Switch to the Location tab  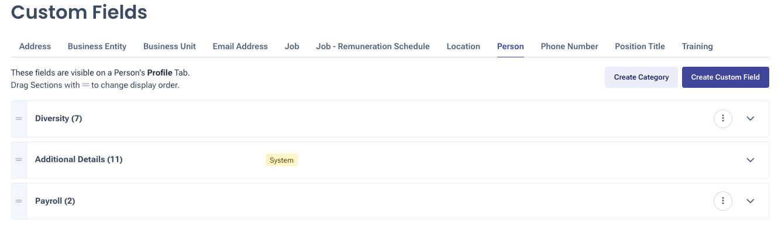(463, 46)
